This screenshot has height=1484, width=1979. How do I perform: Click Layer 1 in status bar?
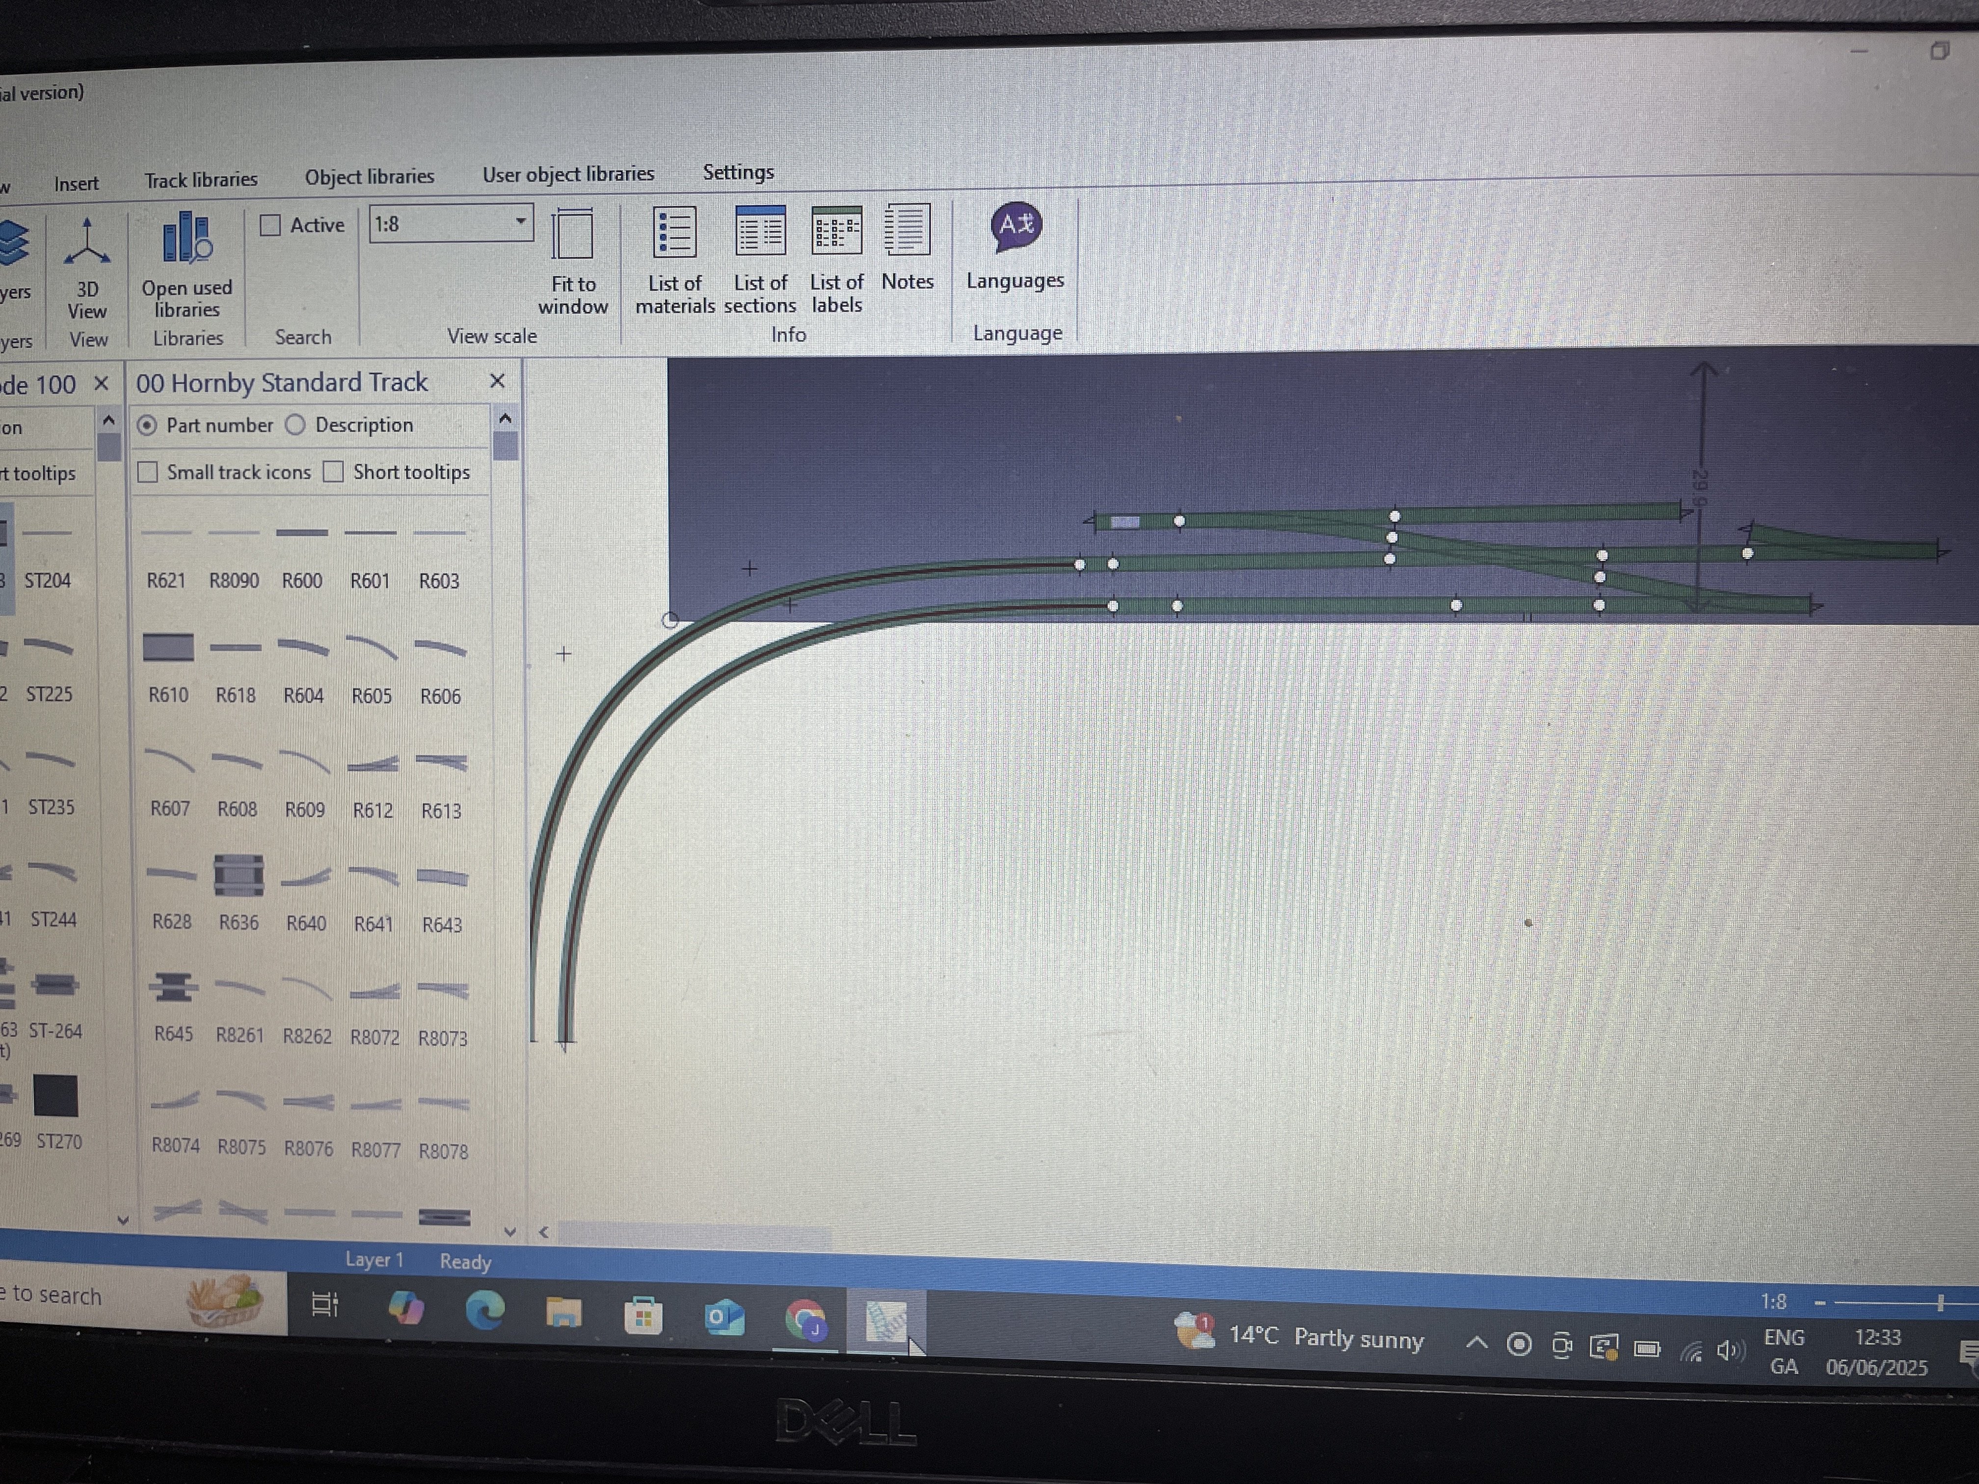[x=375, y=1259]
